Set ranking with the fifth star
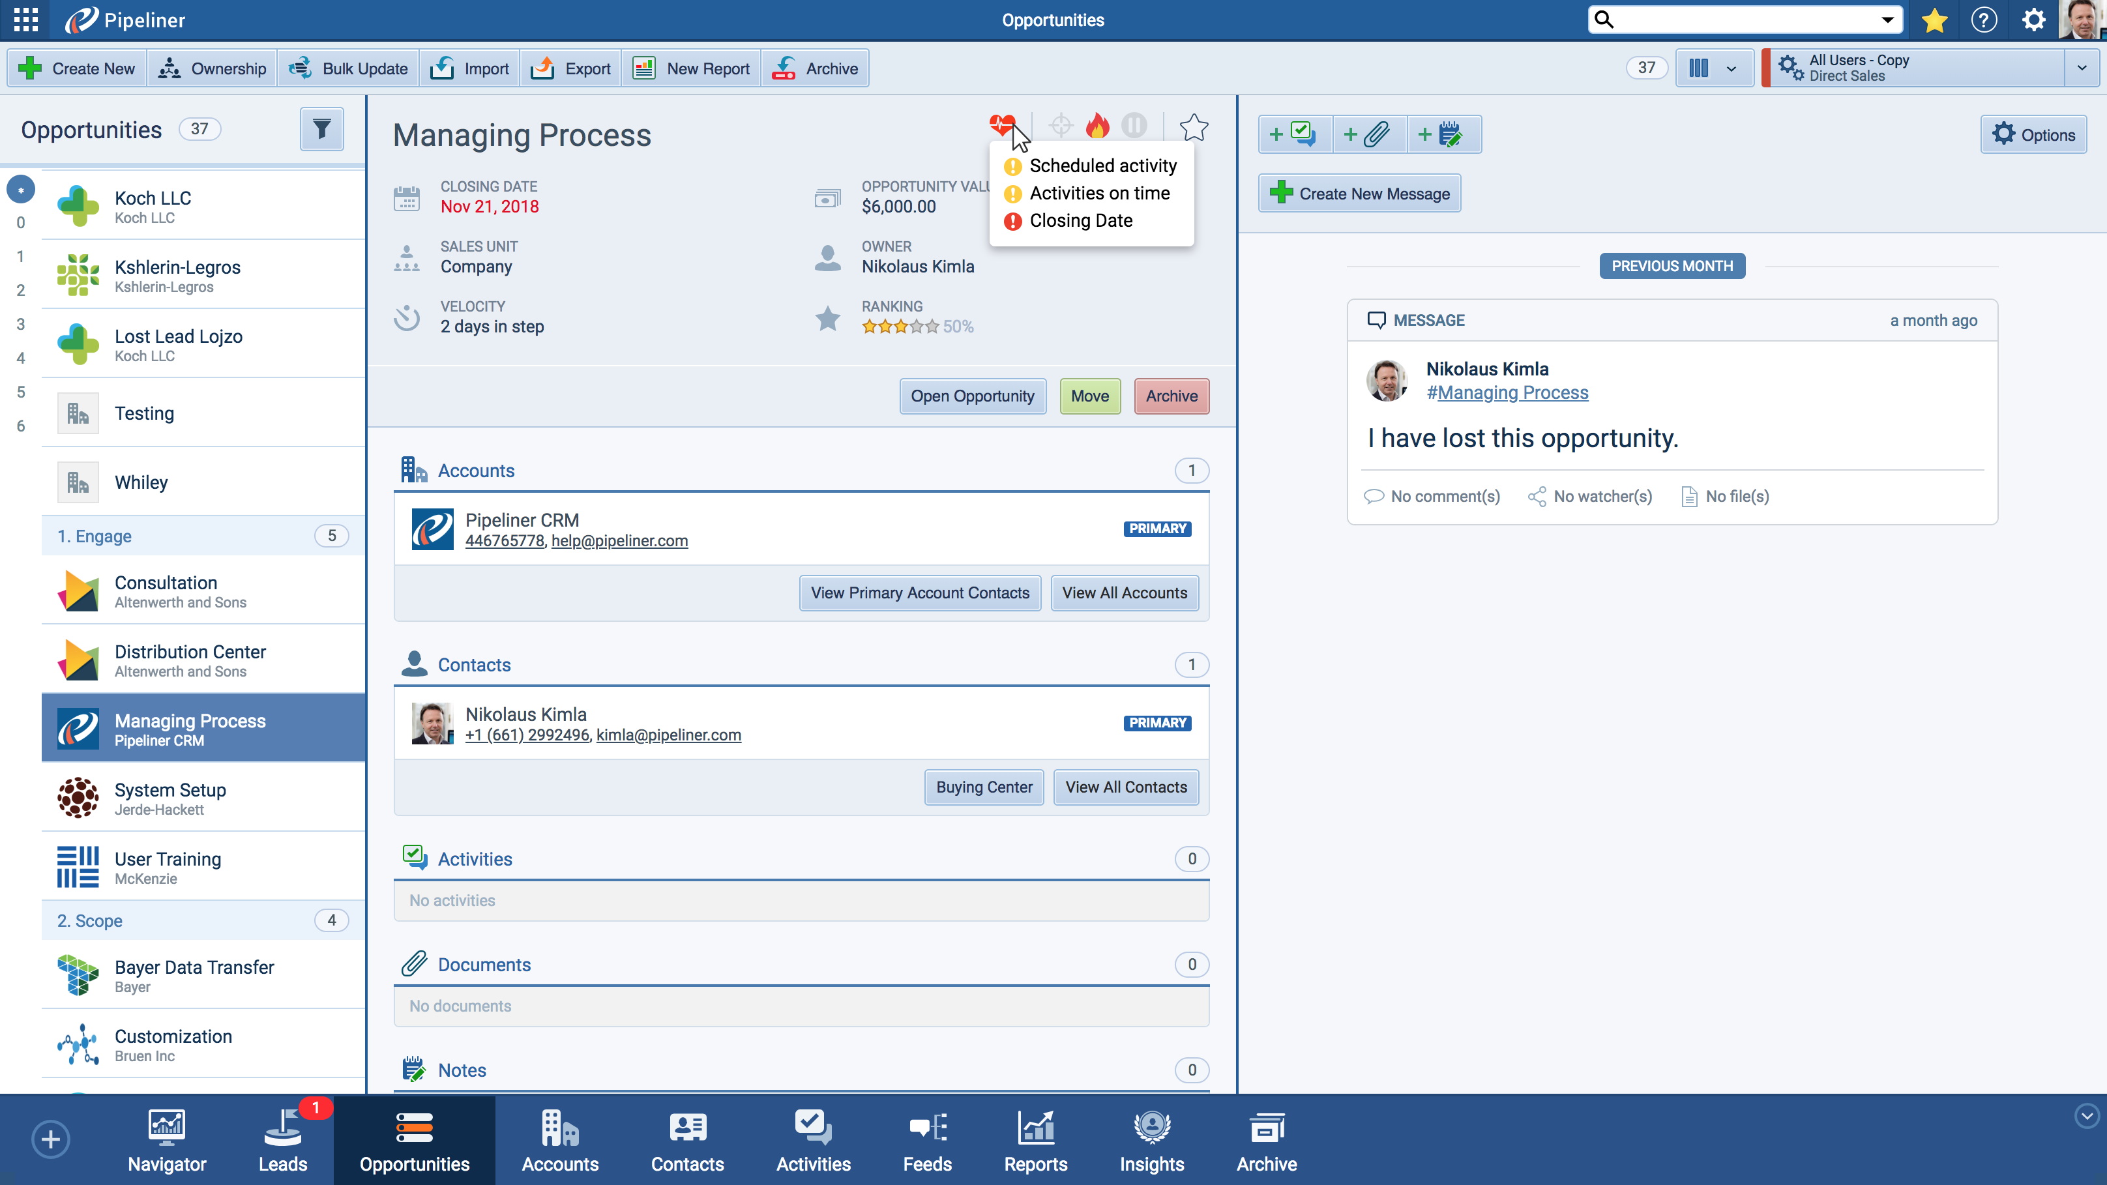The height and width of the screenshot is (1185, 2107). coord(932,327)
